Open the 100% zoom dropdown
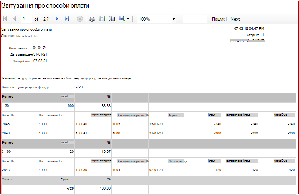The height and width of the screenshot is (195, 299). pyautogui.click(x=157, y=19)
